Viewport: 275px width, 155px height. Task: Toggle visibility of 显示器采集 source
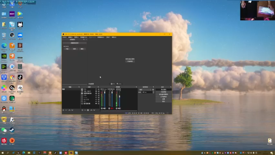click(x=96, y=104)
